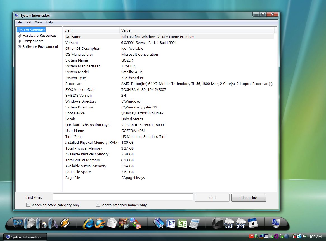Click the blue circle 'a' tray icon
Screen dimensions: 326x241
coord(287,236)
